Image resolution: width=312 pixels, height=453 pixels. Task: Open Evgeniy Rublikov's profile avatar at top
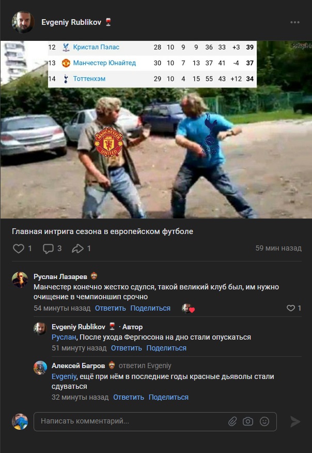click(x=23, y=22)
